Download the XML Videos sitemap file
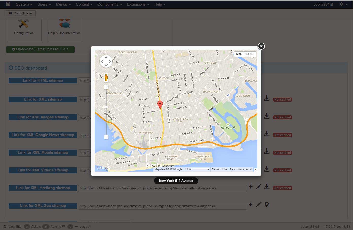353x230 pixels. [x=267, y=169]
